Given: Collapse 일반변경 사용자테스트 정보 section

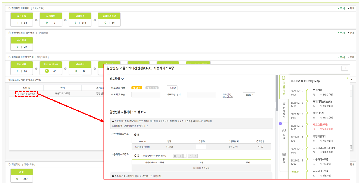Looking at the screenshot, I should point(145,112).
